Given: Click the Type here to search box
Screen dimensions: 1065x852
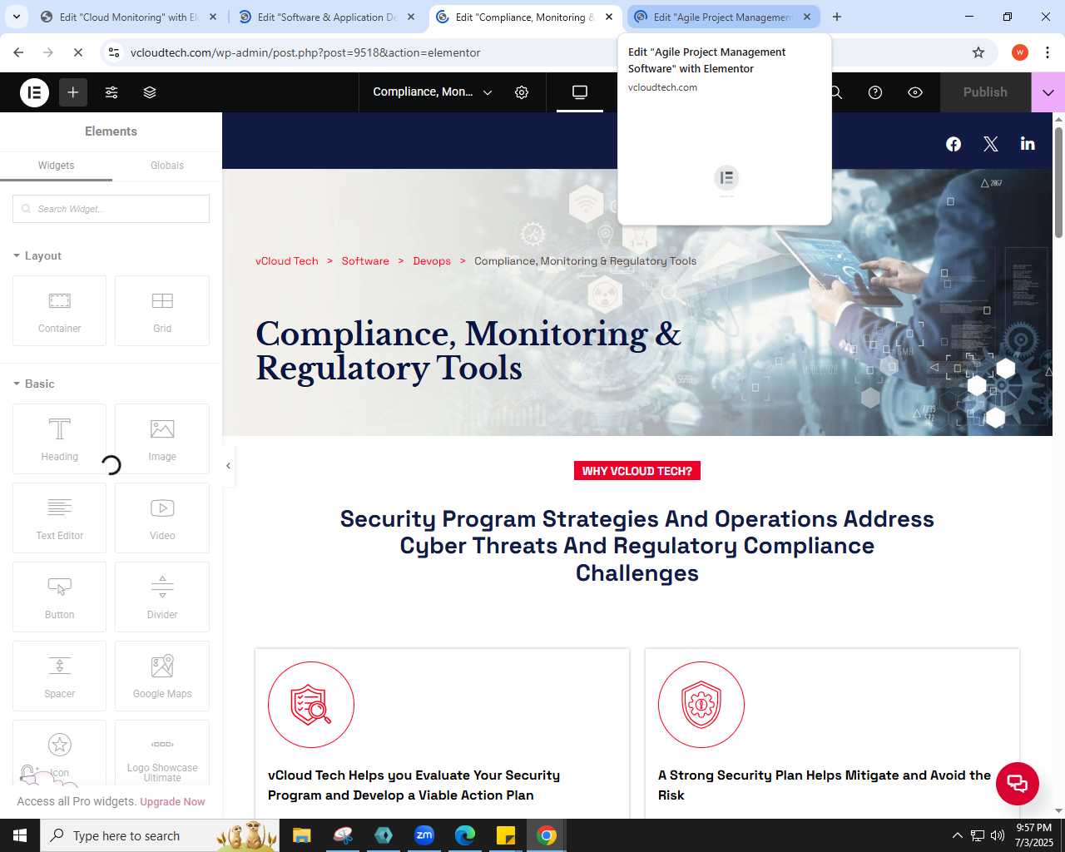Looking at the screenshot, I should [x=158, y=835].
